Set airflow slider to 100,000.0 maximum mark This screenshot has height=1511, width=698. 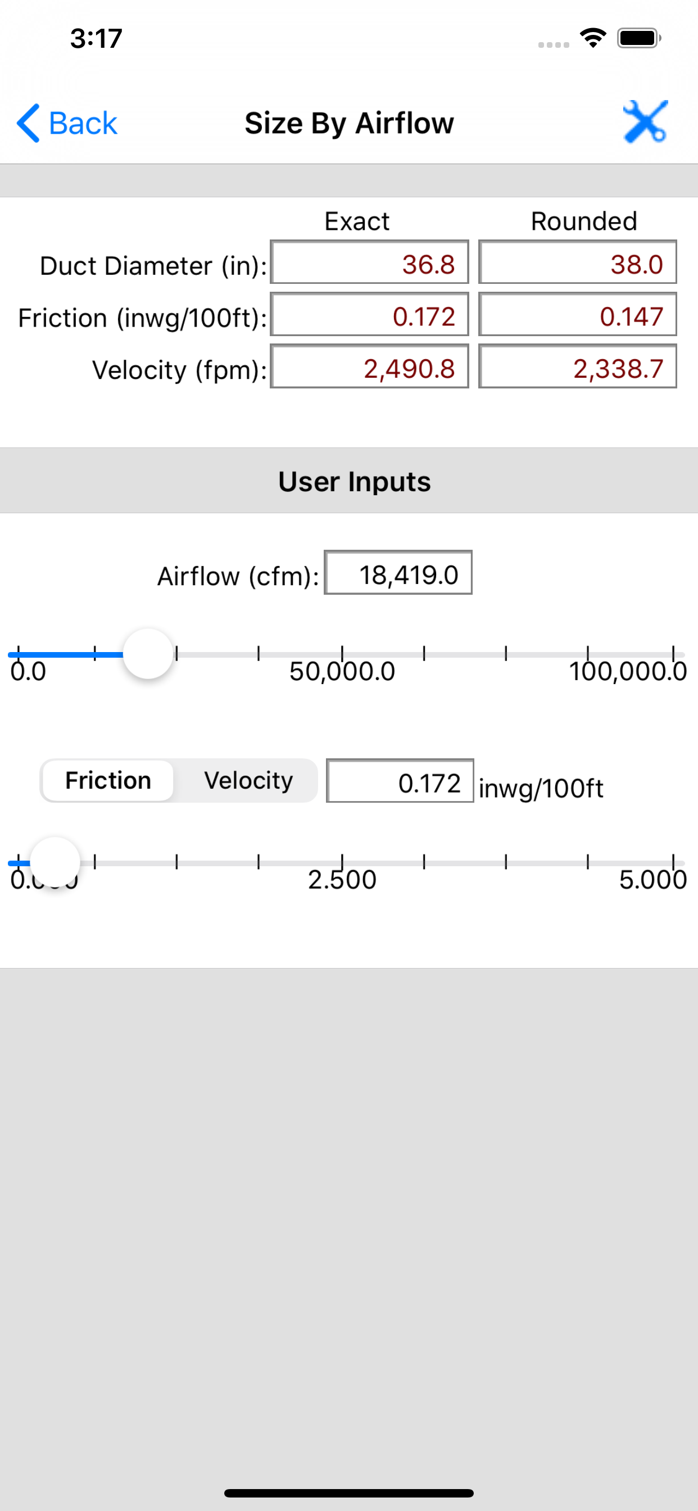pos(674,653)
